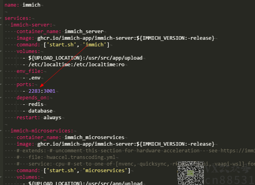Click "image:" key under immich-server
The height and width of the screenshot is (185, 255).
click(25, 38)
